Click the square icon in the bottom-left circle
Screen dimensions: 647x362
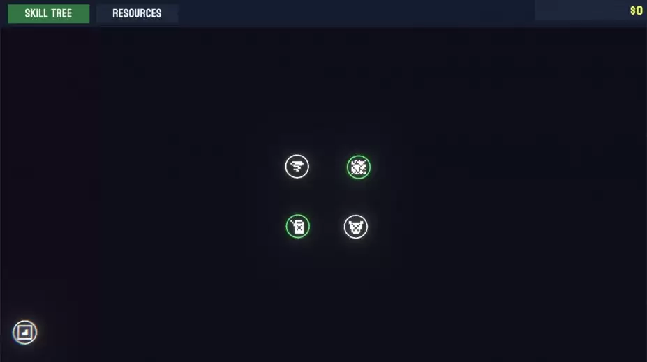[24, 332]
